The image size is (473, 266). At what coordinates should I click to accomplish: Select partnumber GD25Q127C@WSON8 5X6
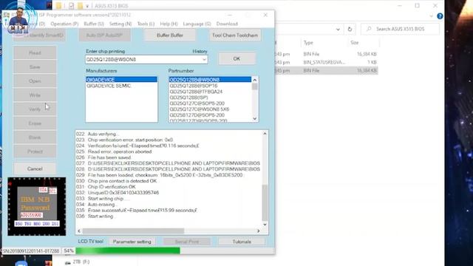210,109
